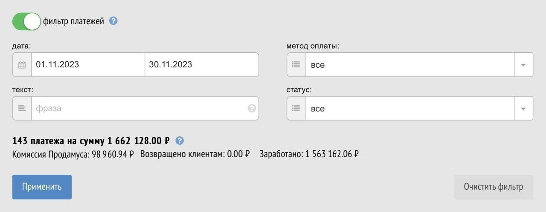Click list icon in метод оплаты field
The width and height of the screenshot is (546, 212).
296,65
